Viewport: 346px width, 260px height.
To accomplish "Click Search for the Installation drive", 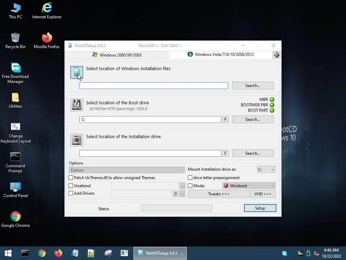I will coord(253,153).
